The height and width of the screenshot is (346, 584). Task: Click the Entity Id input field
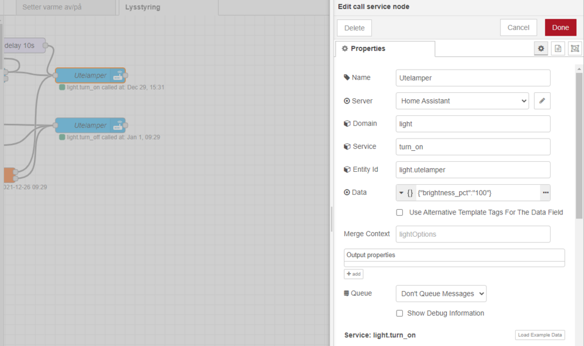[473, 169]
